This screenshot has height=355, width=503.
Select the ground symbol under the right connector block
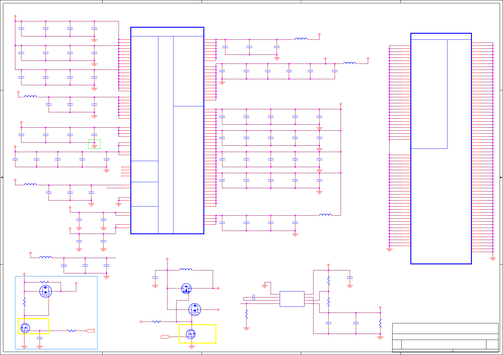(493, 259)
